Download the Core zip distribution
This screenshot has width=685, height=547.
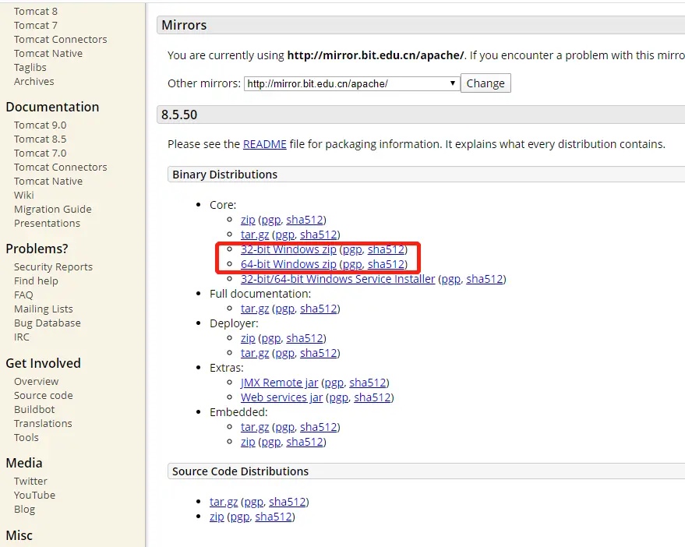[248, 220]
